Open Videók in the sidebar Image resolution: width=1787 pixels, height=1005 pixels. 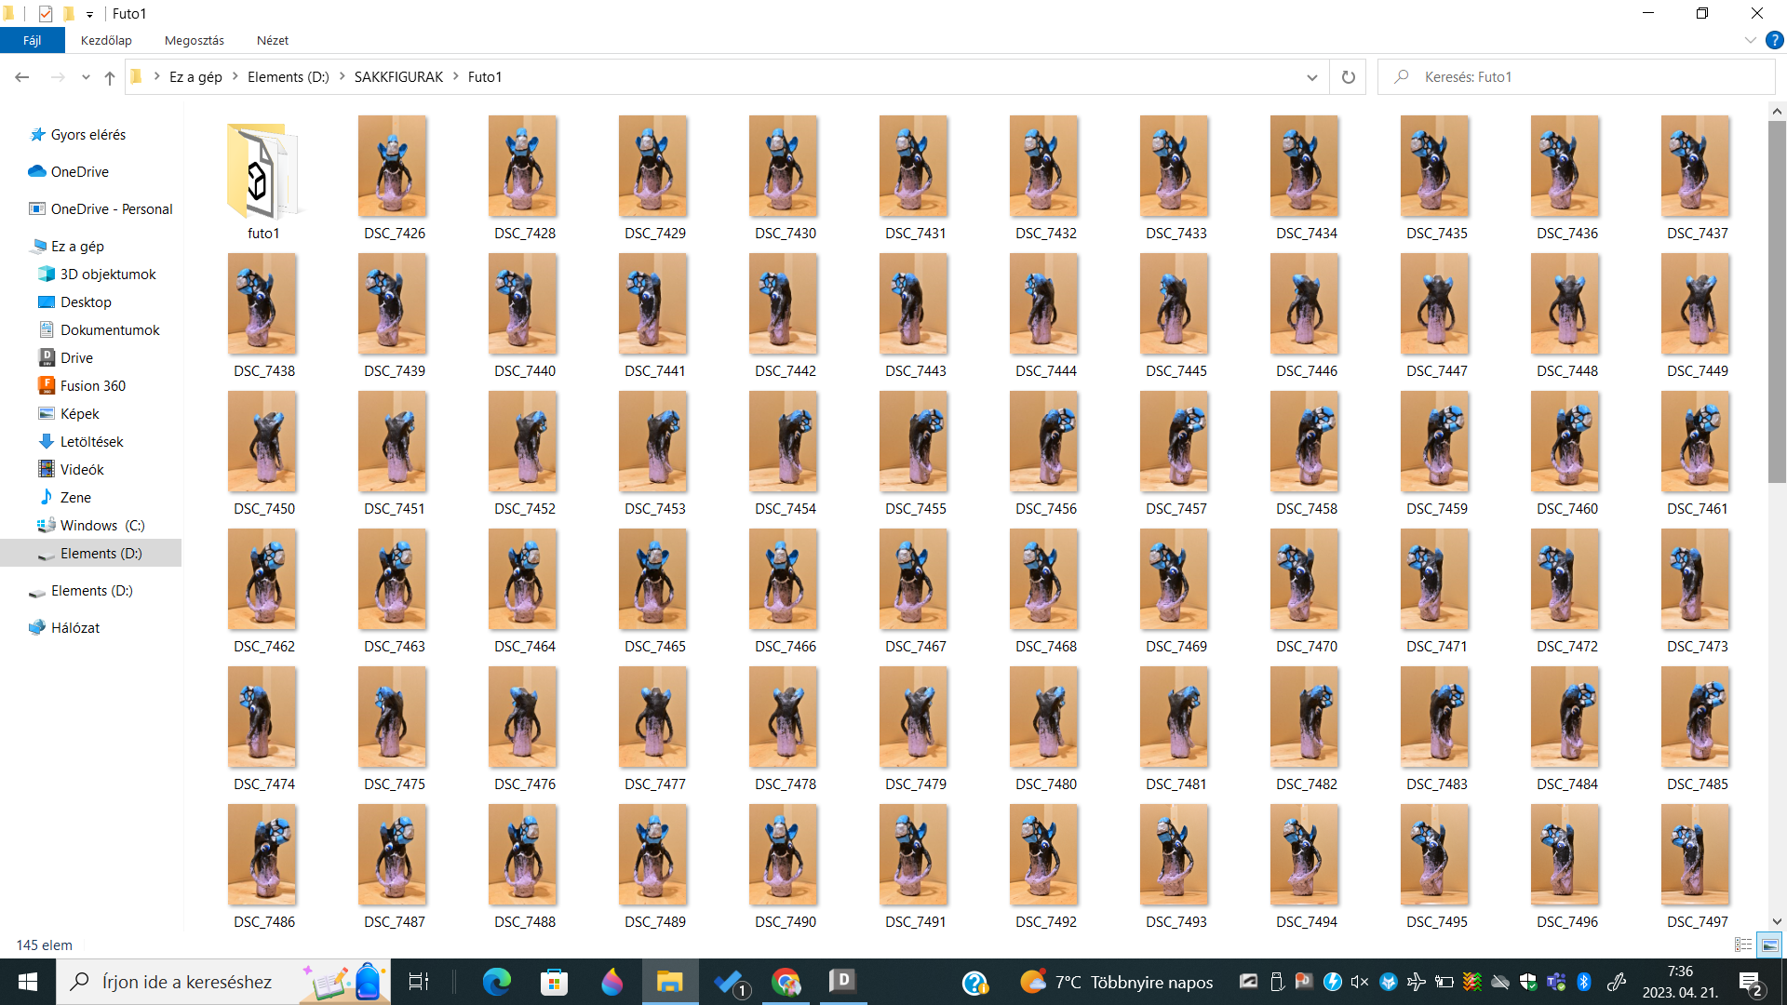point(82,470)
